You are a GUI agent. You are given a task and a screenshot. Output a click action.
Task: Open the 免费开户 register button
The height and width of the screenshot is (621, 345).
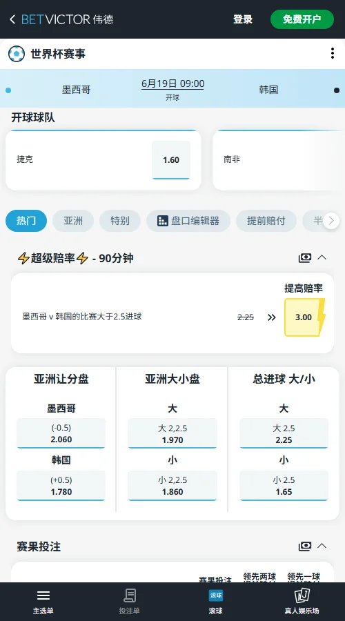point(302,19)
